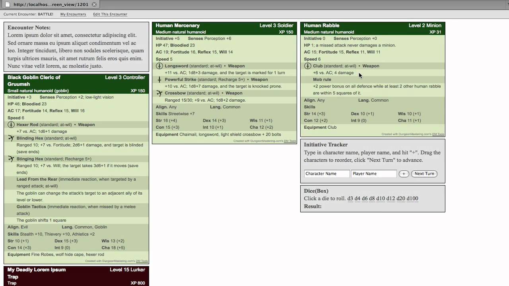This screenshot has height=286, width=509.
Task: Open DM Tools link in Goblin Cleric card
Action: pyautogui.click(x=142, y=261)
